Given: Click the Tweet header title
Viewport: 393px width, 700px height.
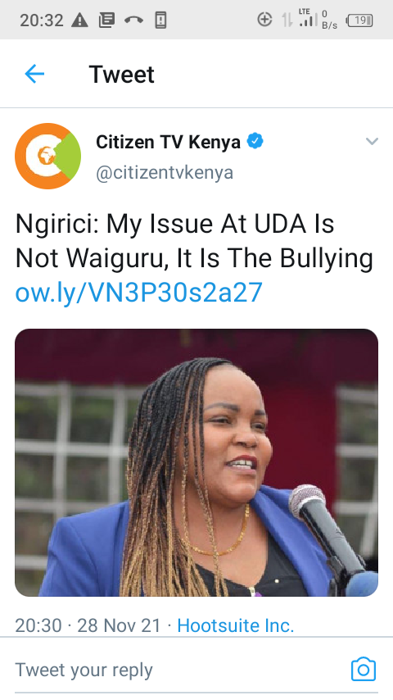Looking at the screenshot, I should pyautogui.click(x=121, y=74).
